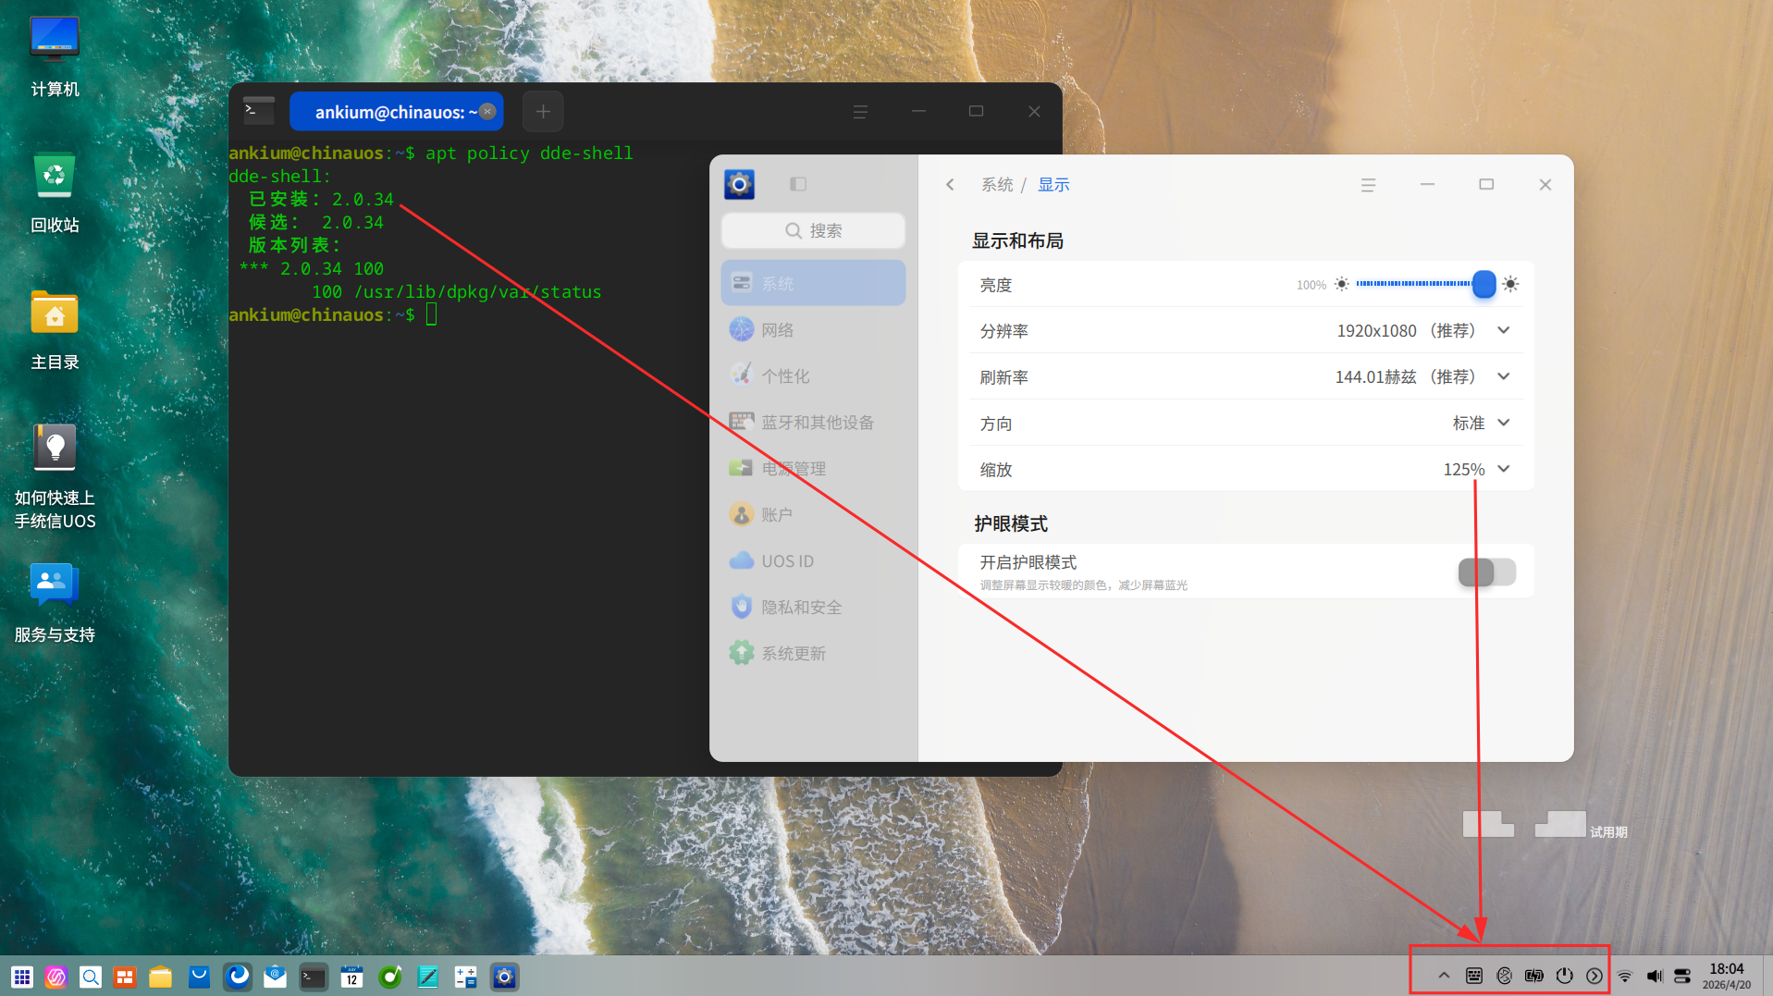Click the battery charging tray icon

[x=1534, y=976]
